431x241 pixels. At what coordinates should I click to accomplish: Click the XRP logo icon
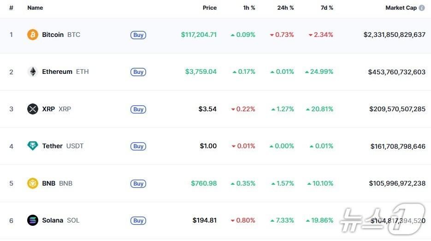pos(33,109)
